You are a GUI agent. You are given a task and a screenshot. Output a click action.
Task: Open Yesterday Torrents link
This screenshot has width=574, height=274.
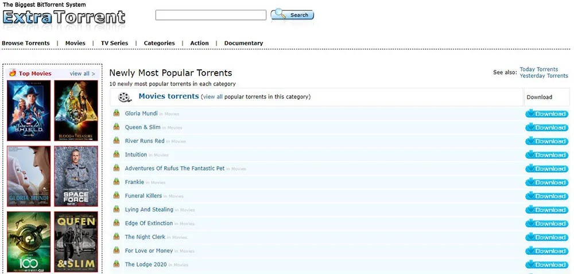click(544, 76)
